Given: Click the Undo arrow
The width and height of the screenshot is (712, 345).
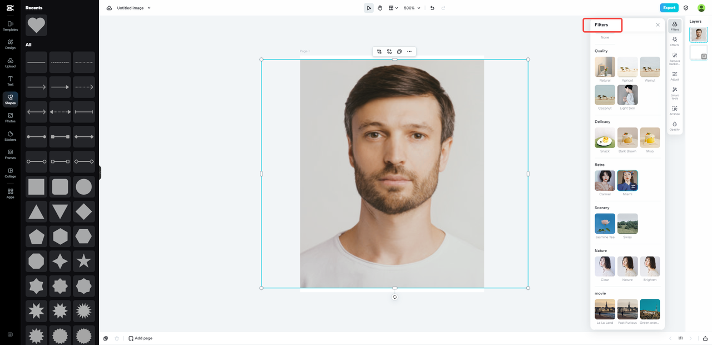Looking at the screenshot, I should pyautogui.click(x=432, y=8).
